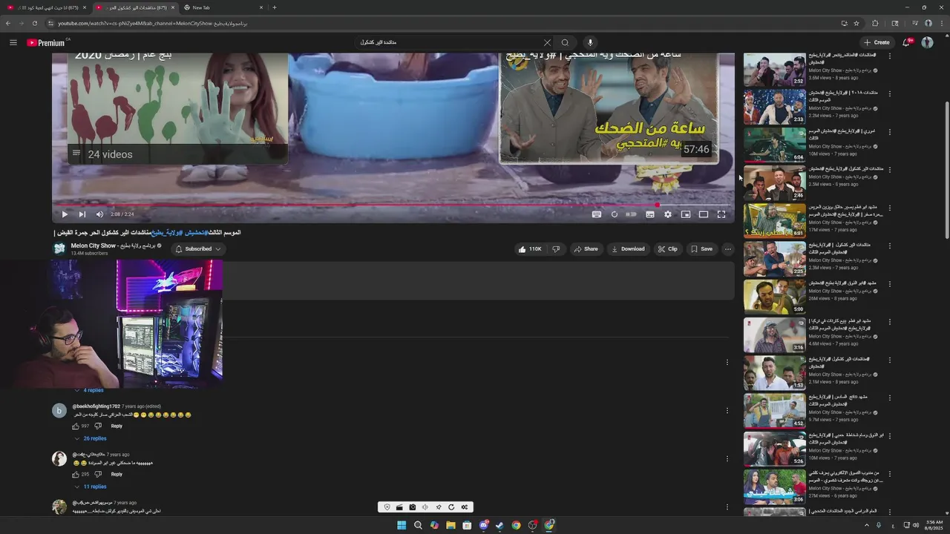The image size is (950, 534).
Task: Go to the YouTube Premium home logo
Action: point(46,42)
